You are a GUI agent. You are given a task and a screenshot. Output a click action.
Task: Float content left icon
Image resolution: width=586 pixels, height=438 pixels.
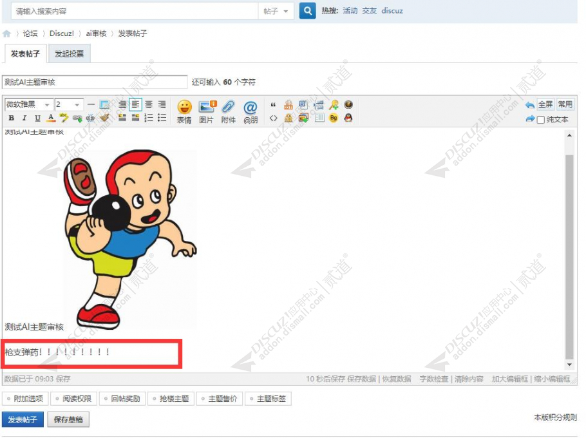tap(122, 118)
